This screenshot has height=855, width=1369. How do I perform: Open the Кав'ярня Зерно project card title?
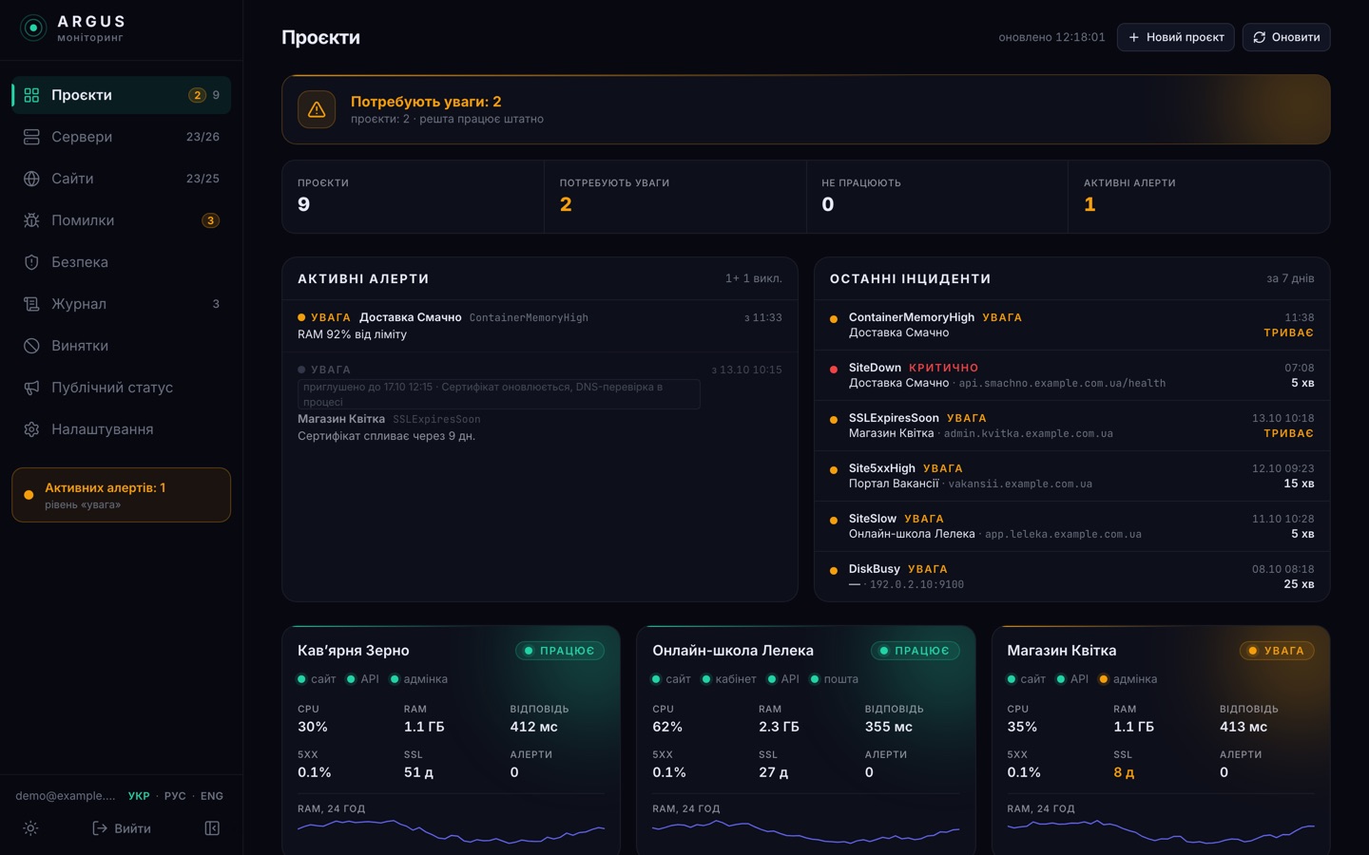[354, 651]
